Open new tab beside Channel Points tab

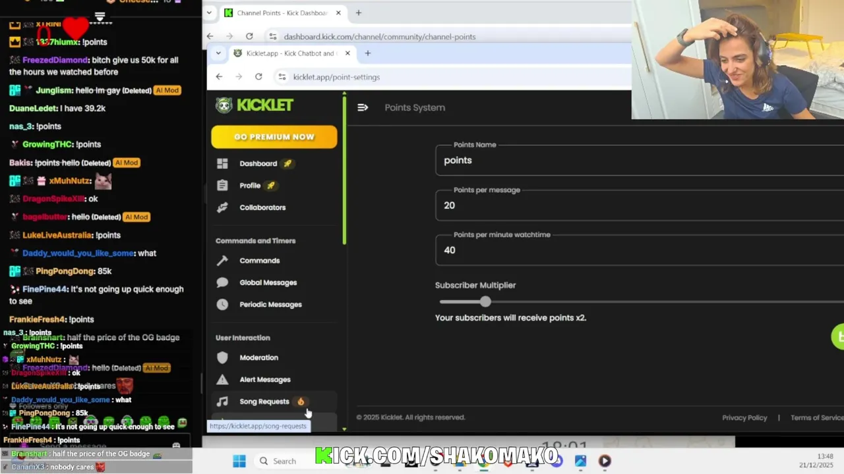[x=359, y=13]
